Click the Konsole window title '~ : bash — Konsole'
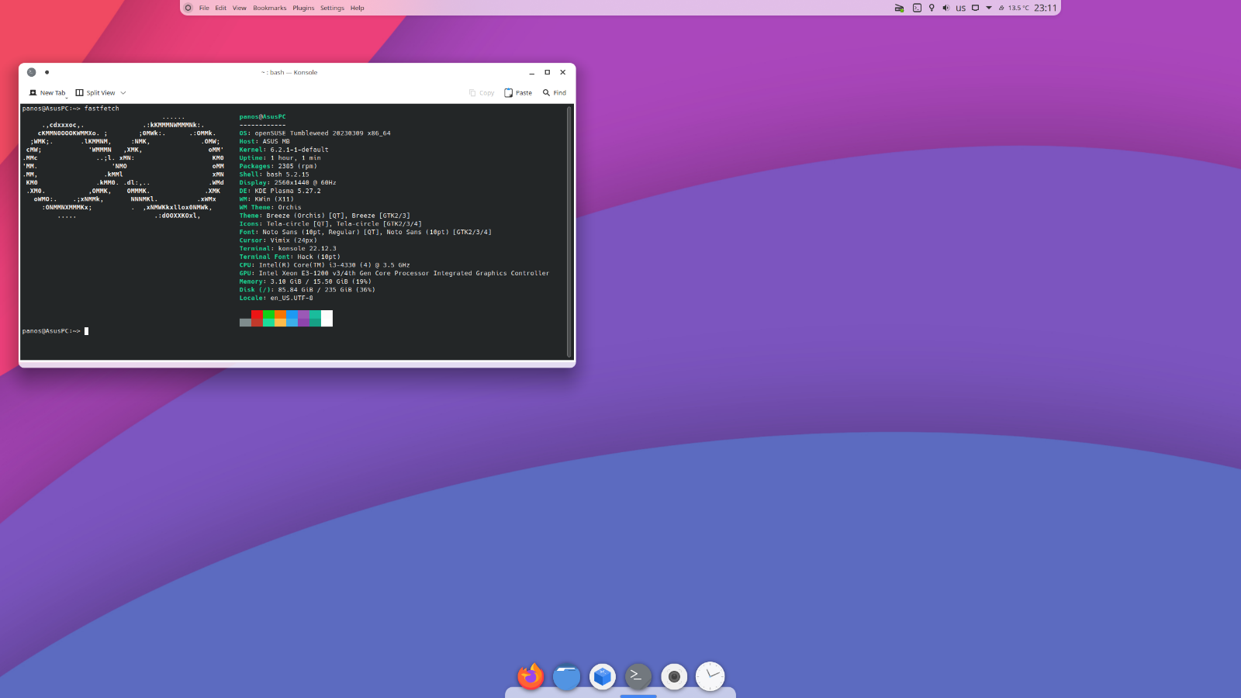1241x698 pixels. (289, 72)
